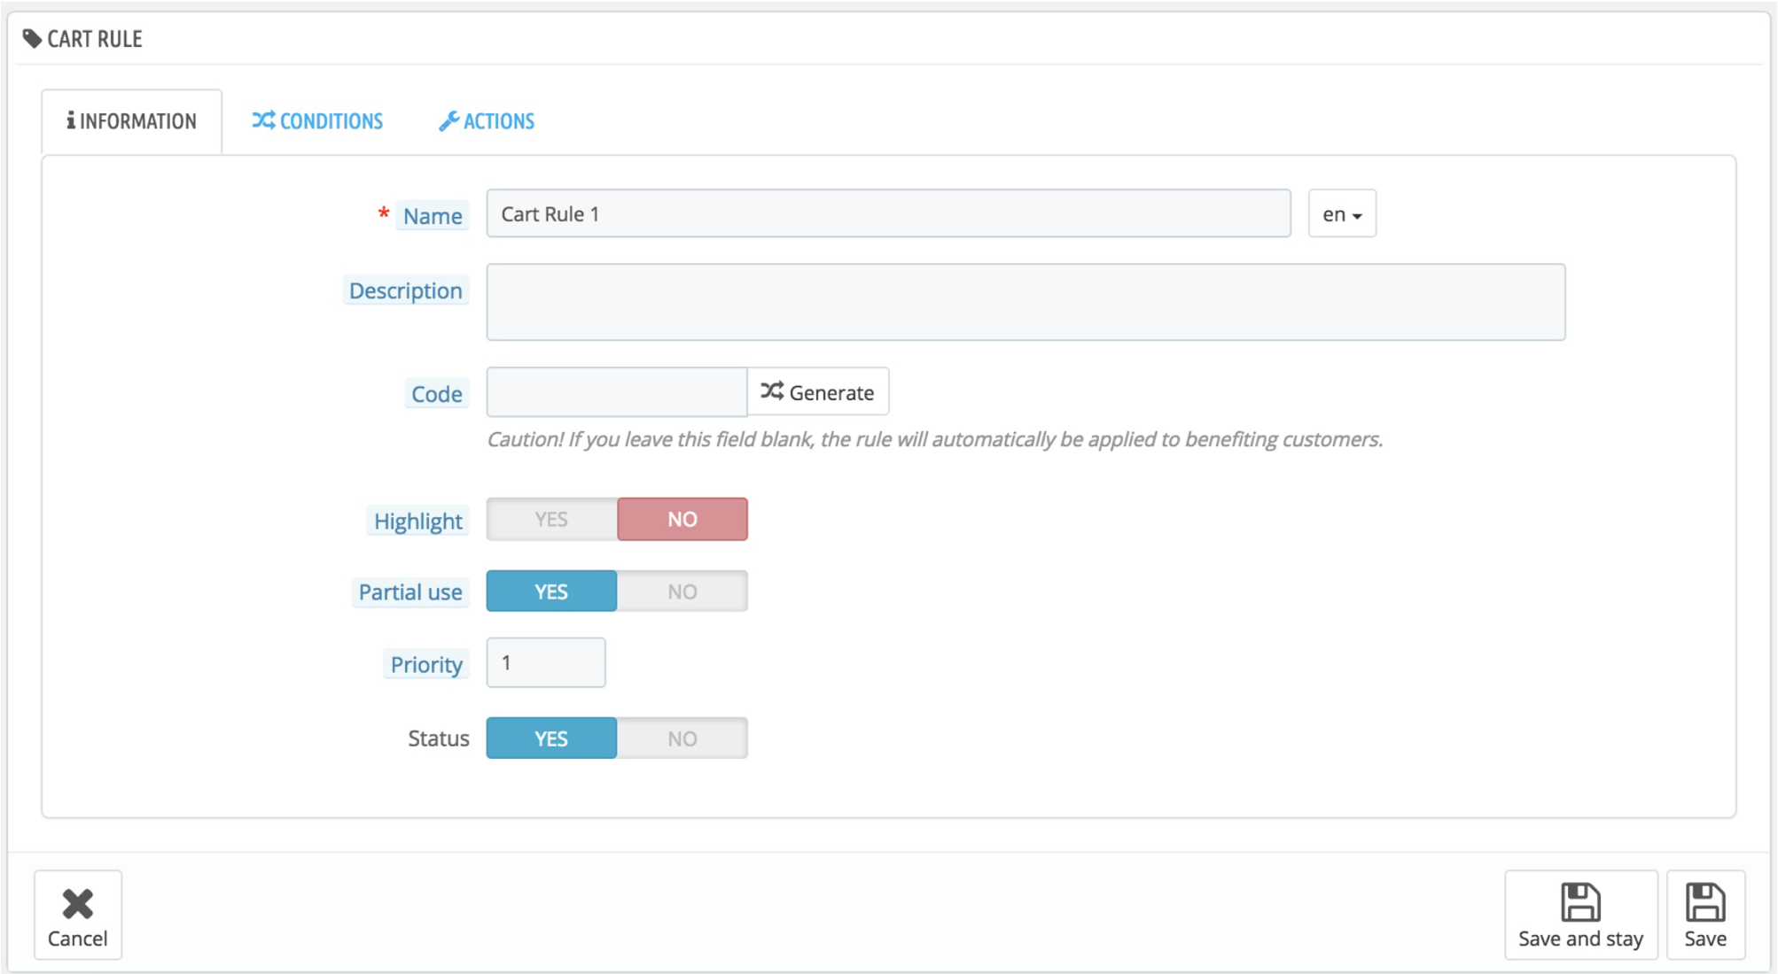Click the Cancel button
The height and width of the screenshot is (974, 1778).
[77, 917]
